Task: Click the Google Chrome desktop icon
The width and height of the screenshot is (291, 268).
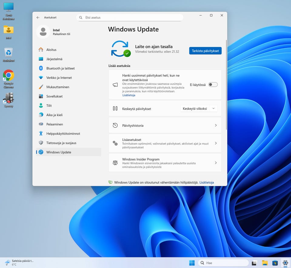Action: coord(8,76)
